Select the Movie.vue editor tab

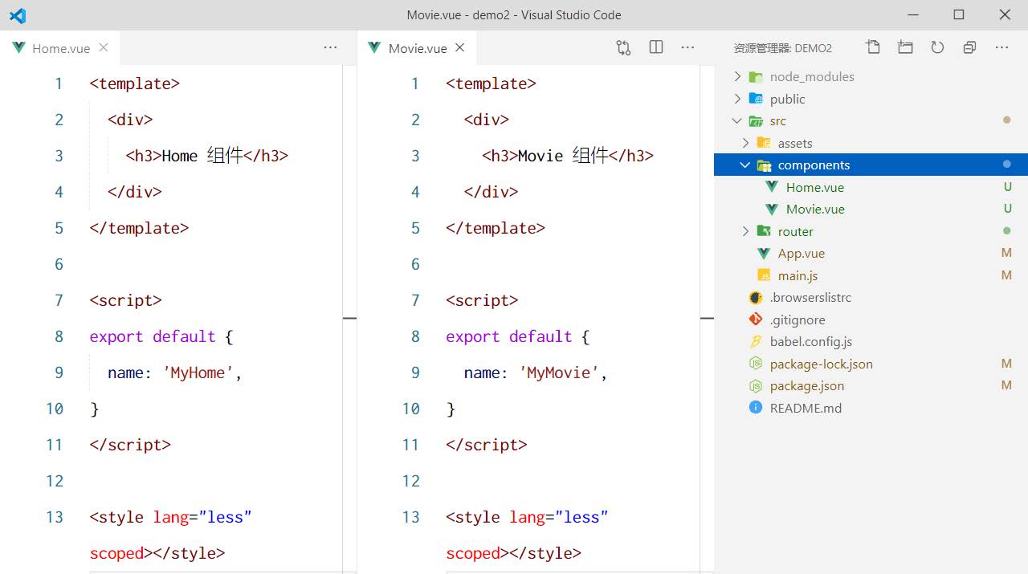[417, 48]
